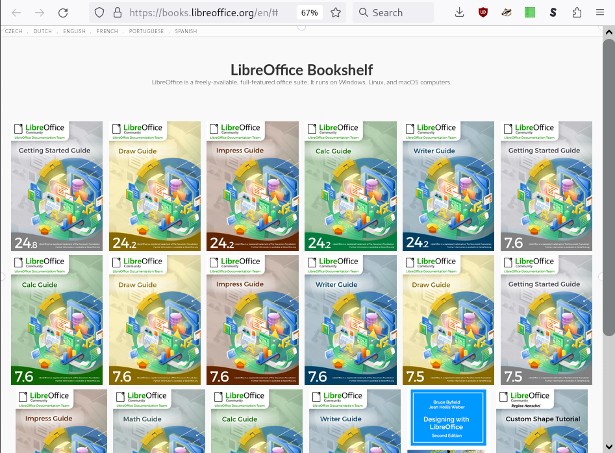
Task: Switch bookshelf language to English
Action: coord(74,31)
